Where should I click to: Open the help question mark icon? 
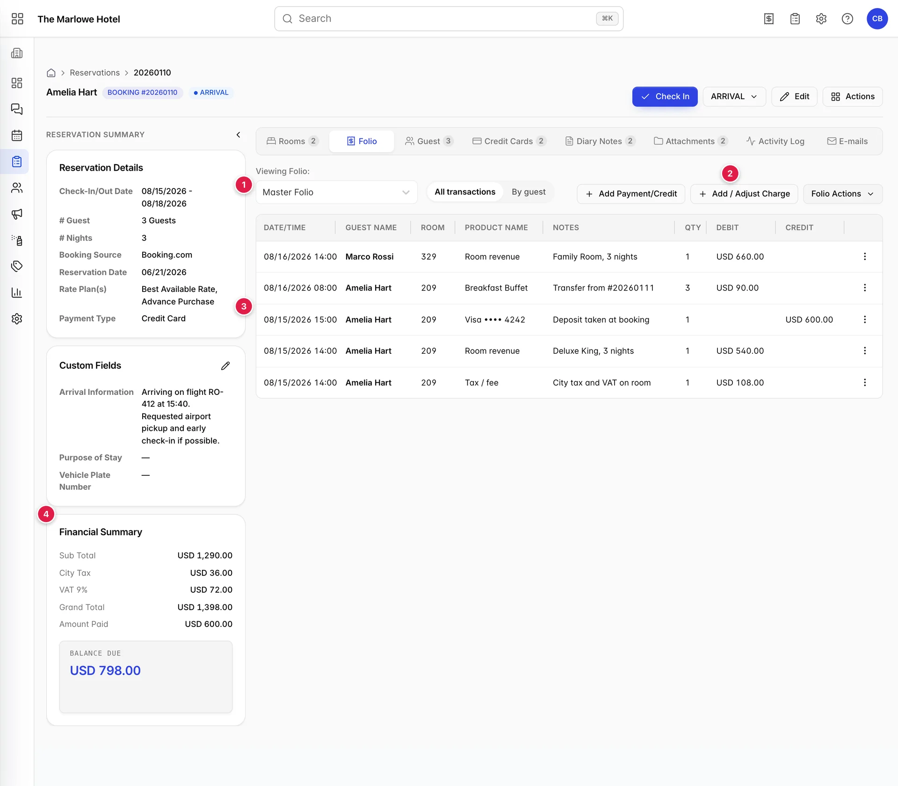(x=847, y=19)
